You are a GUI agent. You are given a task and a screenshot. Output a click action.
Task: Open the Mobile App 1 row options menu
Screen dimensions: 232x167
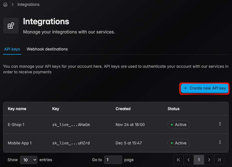click(x=220, y=142)
